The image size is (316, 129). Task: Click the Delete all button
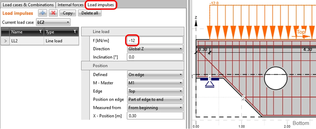[x=90, y=13]
